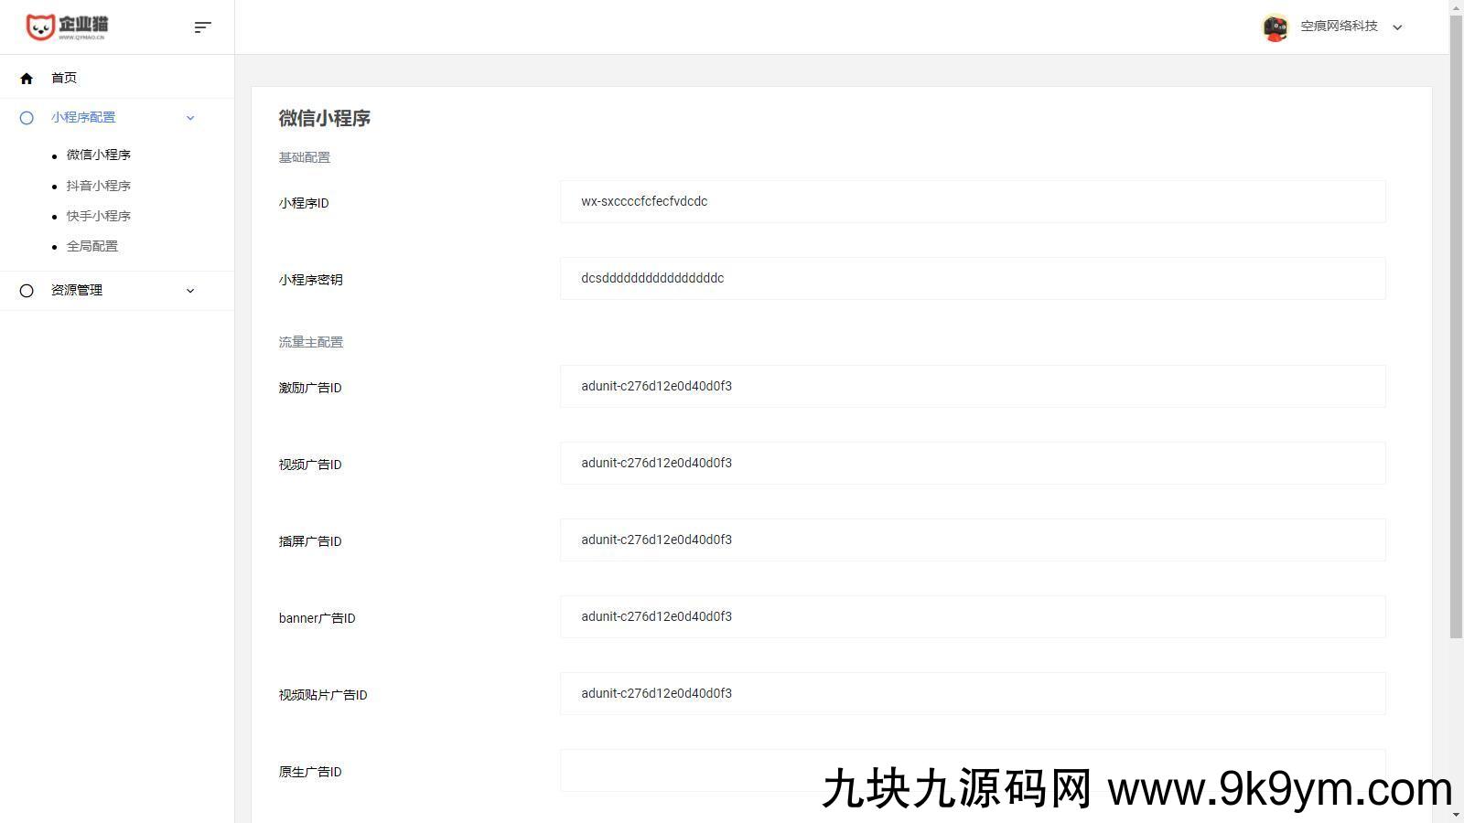Collapse sidebar with the menu fold icon
1464x823 pixels.
pos(203,27)
